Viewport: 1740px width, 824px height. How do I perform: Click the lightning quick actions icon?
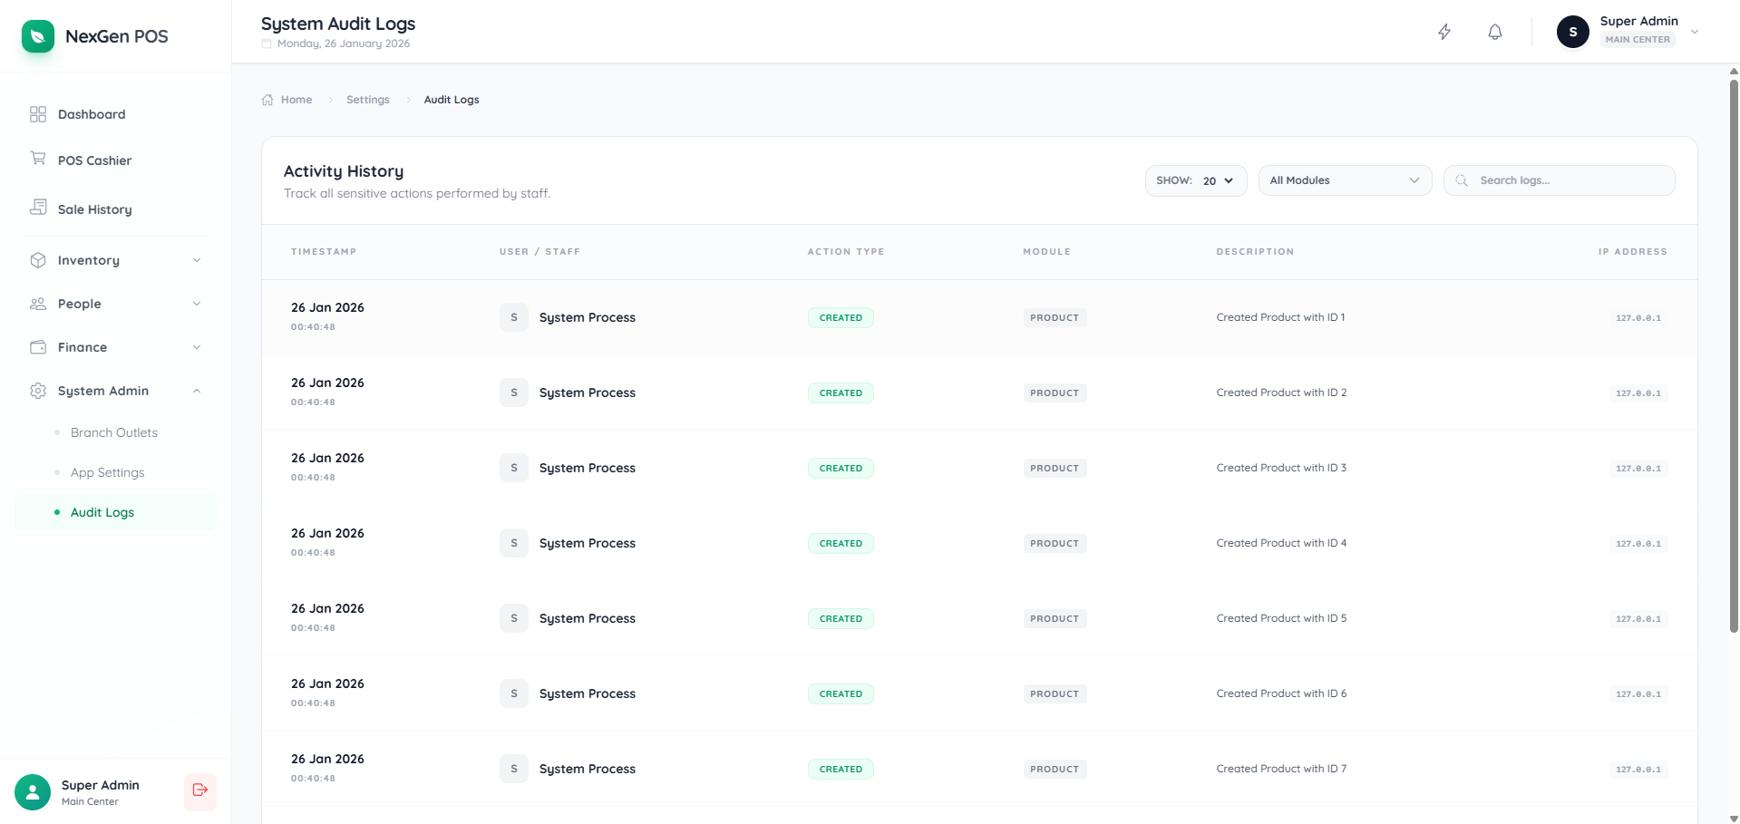[x=1444, y=31]
